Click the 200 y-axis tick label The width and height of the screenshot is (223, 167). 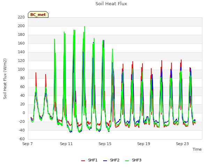(21, 26)
